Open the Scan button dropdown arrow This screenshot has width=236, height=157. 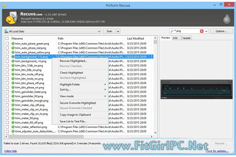coord(118,31)
